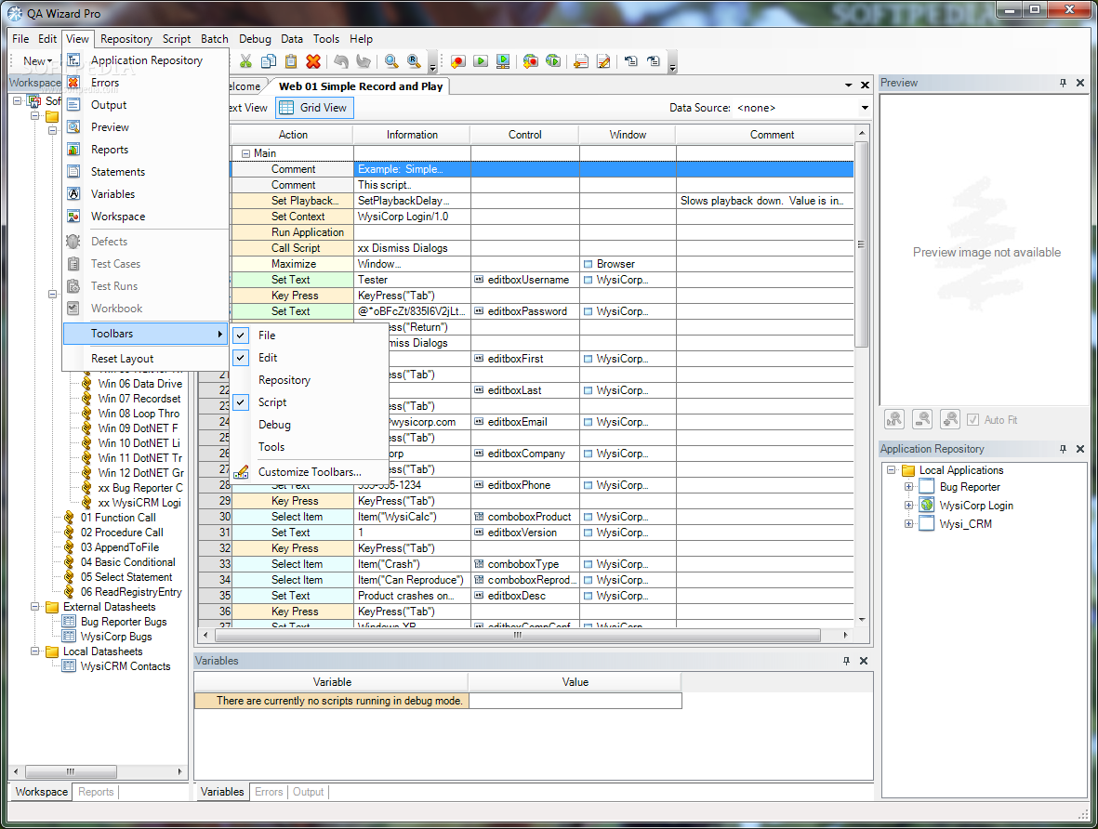Click the Find magnifier toolbar icon
Image resolution: width=1098 pixels, height=829 pixels.
391,61
